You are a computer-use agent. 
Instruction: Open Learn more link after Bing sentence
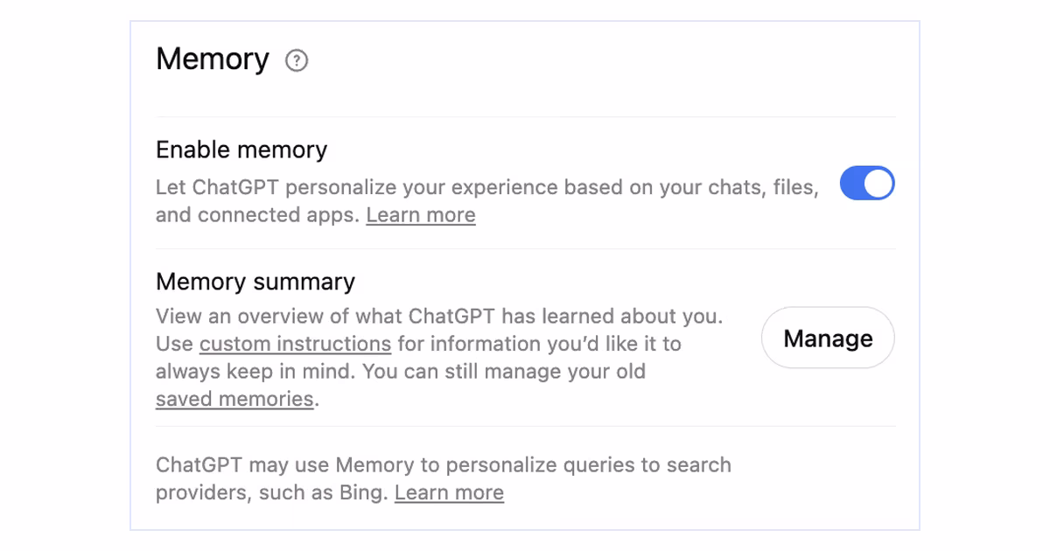point(449,492)
